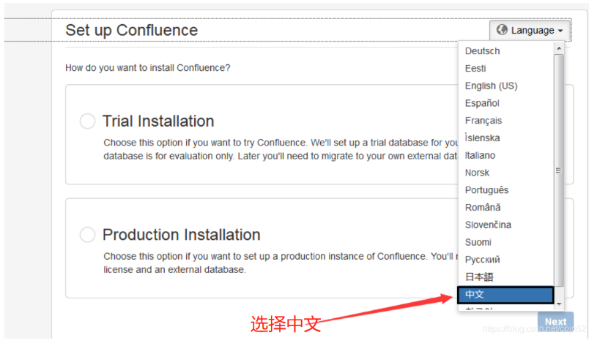This screenshot has width=589, height=354.
Task: Click the 'How do you want to install Confluence?' text
Action: (148, 68)
